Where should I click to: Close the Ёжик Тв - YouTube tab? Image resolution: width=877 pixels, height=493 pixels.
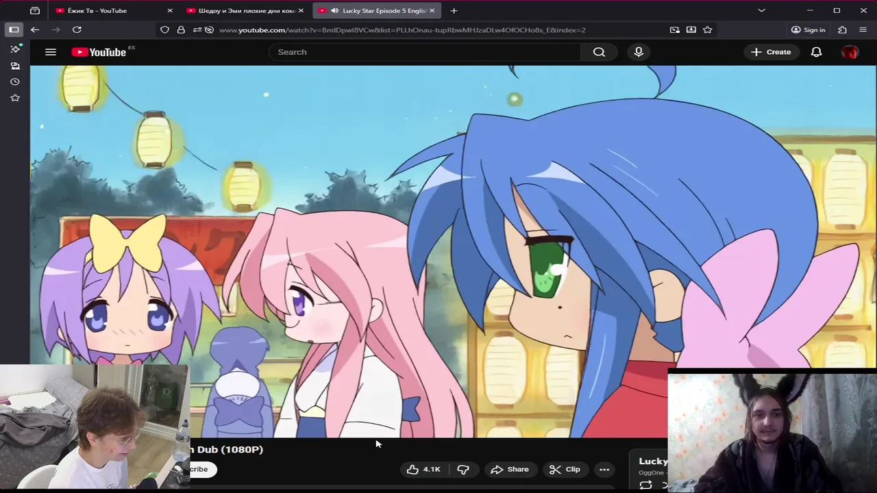pos(170,10)
